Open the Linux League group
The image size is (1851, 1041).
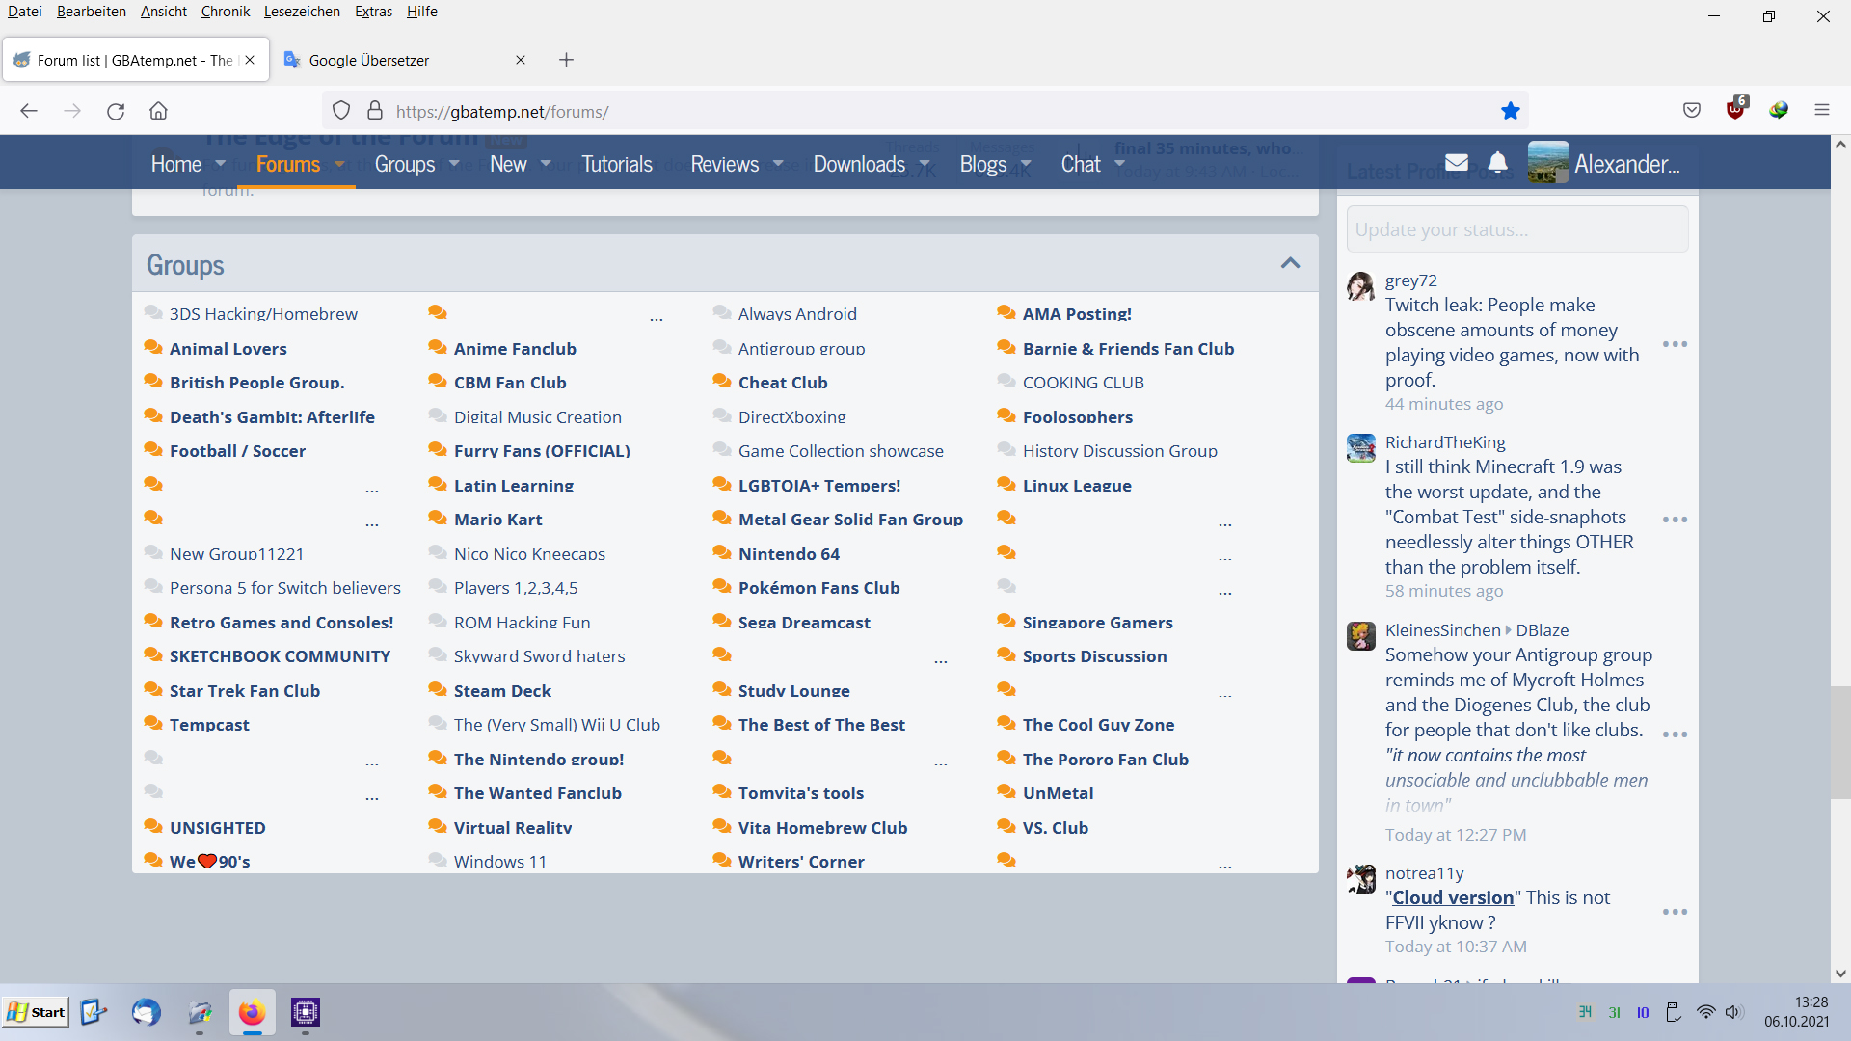coord(1077,486)
